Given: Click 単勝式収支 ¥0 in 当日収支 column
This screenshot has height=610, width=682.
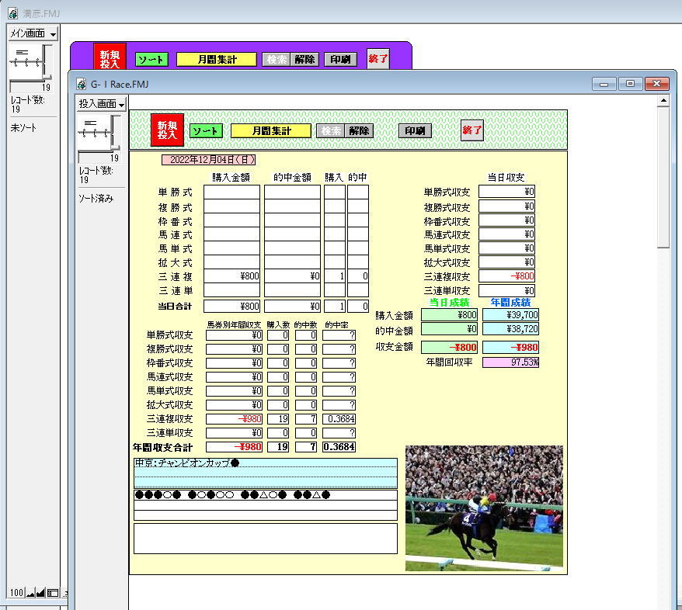Looking at the screenshot, I should coord(506,192).
